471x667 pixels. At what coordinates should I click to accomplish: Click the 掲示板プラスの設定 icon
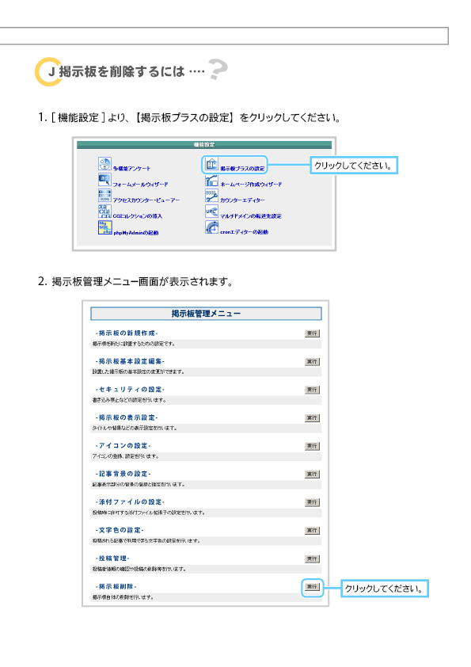[x=211, y=164]
